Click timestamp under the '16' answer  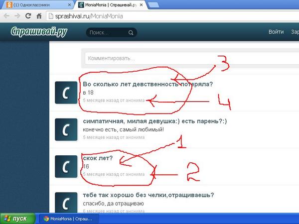pos(114,174)
